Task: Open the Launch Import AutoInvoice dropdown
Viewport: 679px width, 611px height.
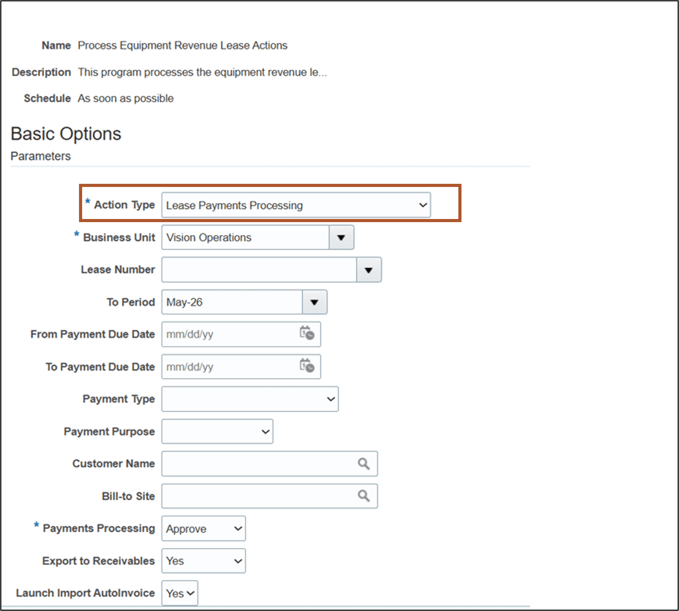Action: (x=180, y=593)
